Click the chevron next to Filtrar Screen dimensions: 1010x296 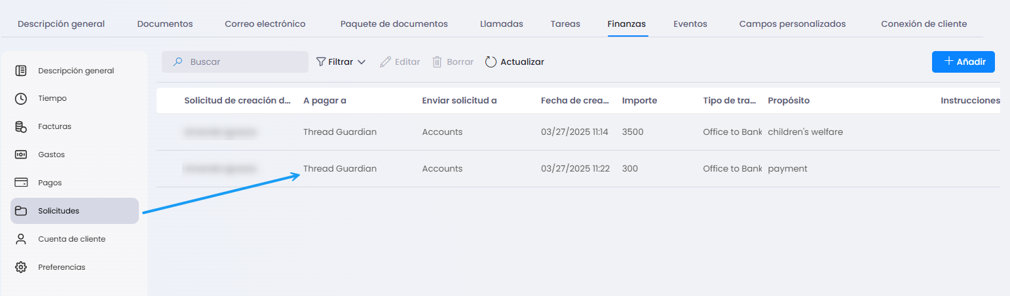click(362, 62)
